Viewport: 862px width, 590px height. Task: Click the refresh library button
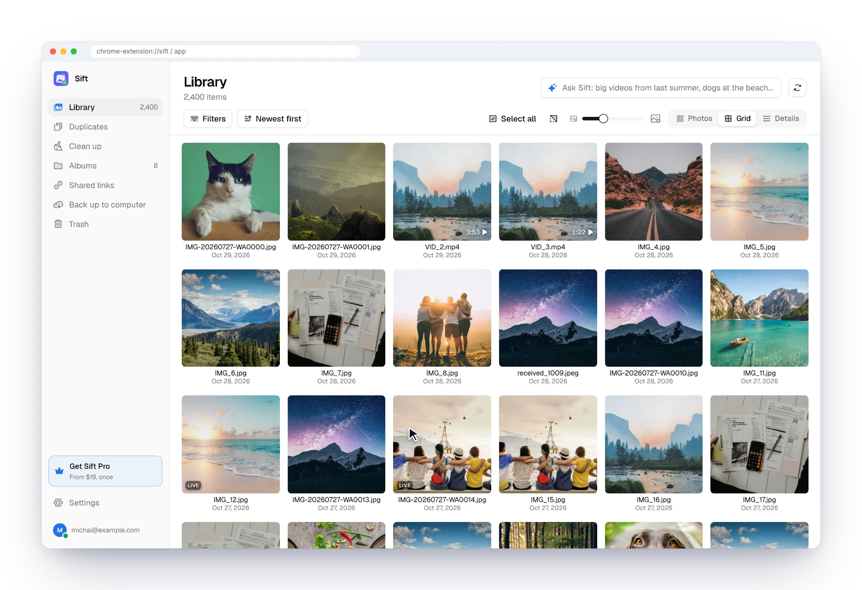[798, 88]
